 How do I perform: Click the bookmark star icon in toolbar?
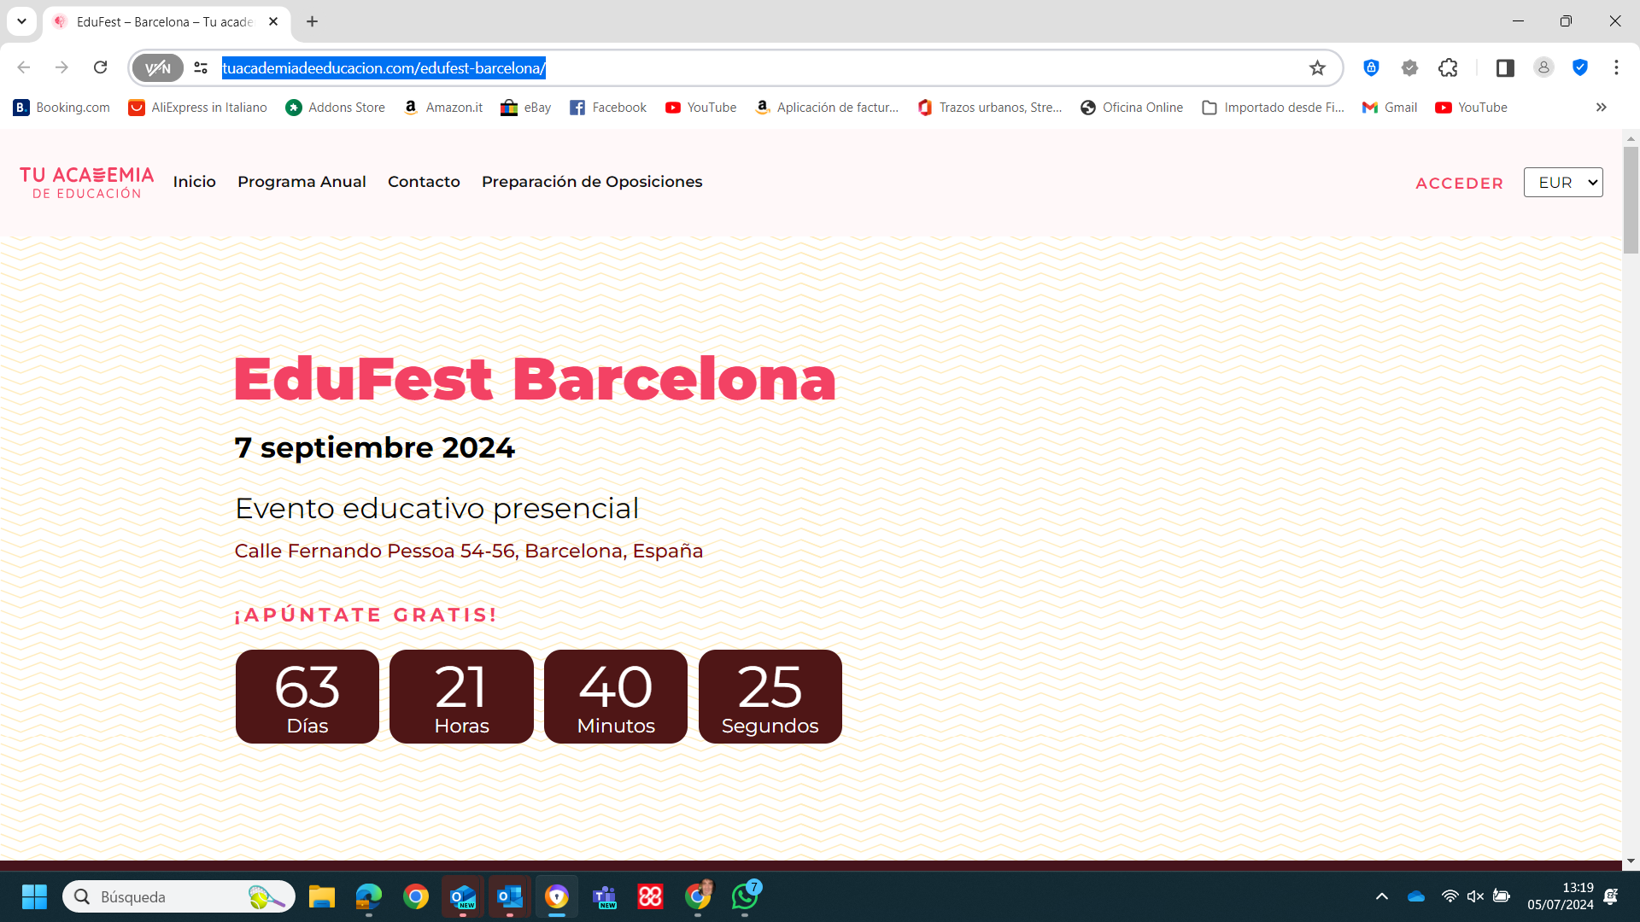pos(1317,67)
